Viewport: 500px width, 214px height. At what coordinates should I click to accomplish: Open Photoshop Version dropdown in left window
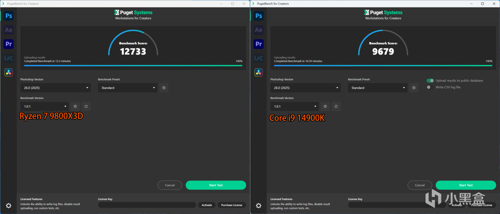[x=55, y=88]
